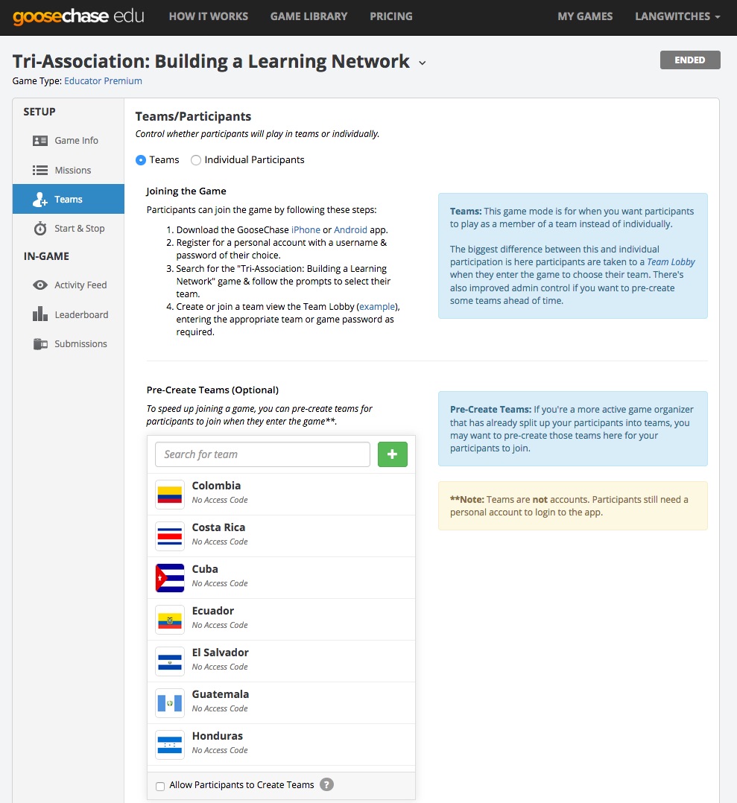Open the LANGWITCHES account dropdown

coord(677,16)
